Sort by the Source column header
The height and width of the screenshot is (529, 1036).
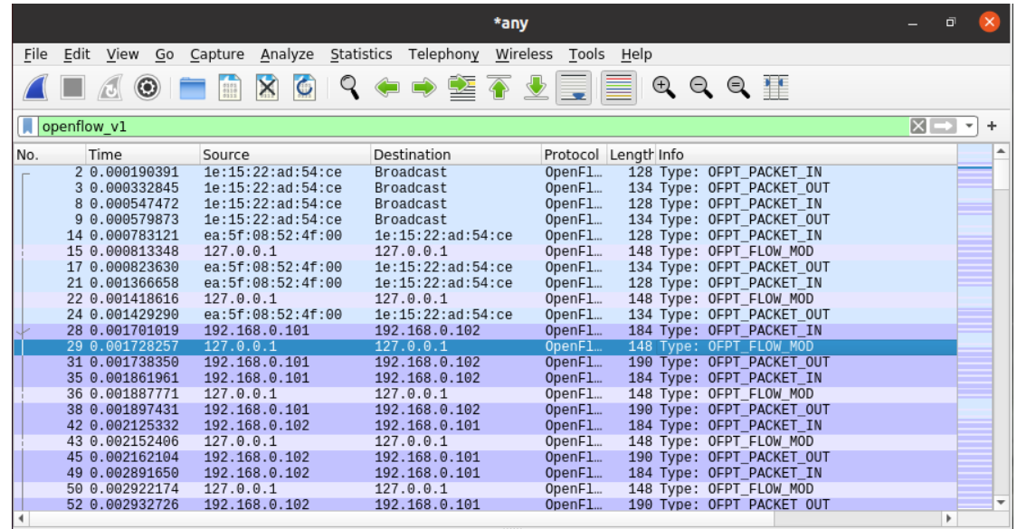[285, 155]
